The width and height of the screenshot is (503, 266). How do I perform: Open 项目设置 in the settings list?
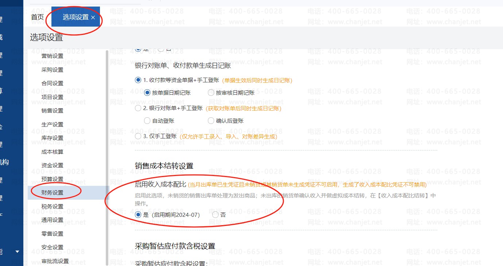point(53,97)
